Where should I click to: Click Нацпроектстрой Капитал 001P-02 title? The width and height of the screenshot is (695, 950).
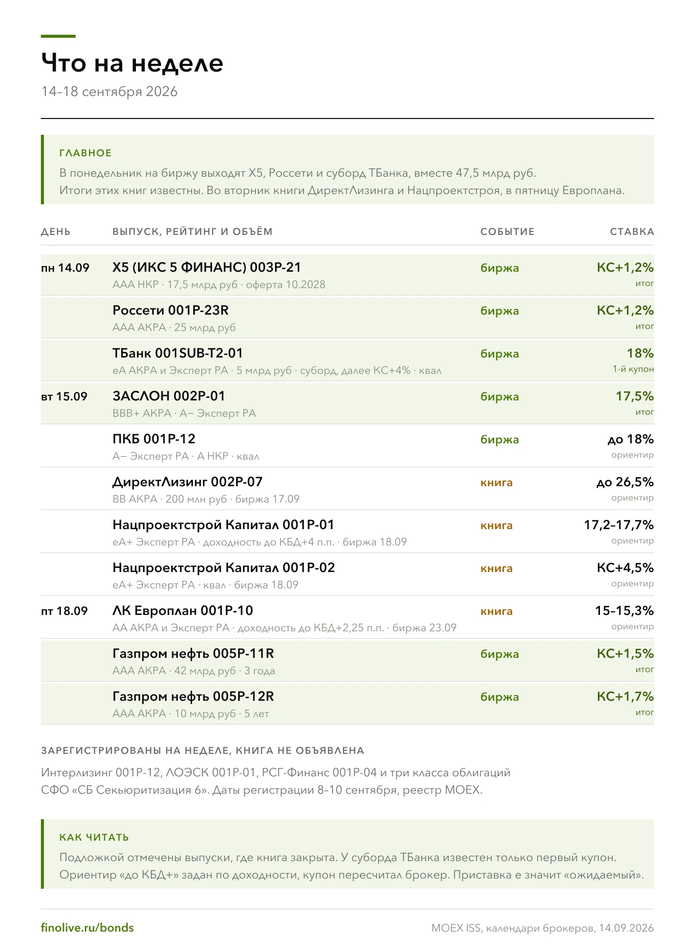(224, 567)
